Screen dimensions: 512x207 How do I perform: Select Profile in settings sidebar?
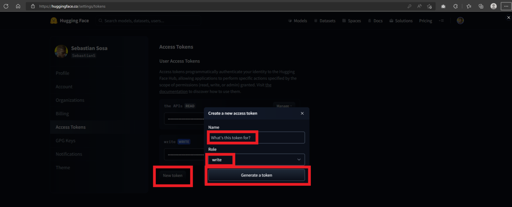(x=62, y=73)
